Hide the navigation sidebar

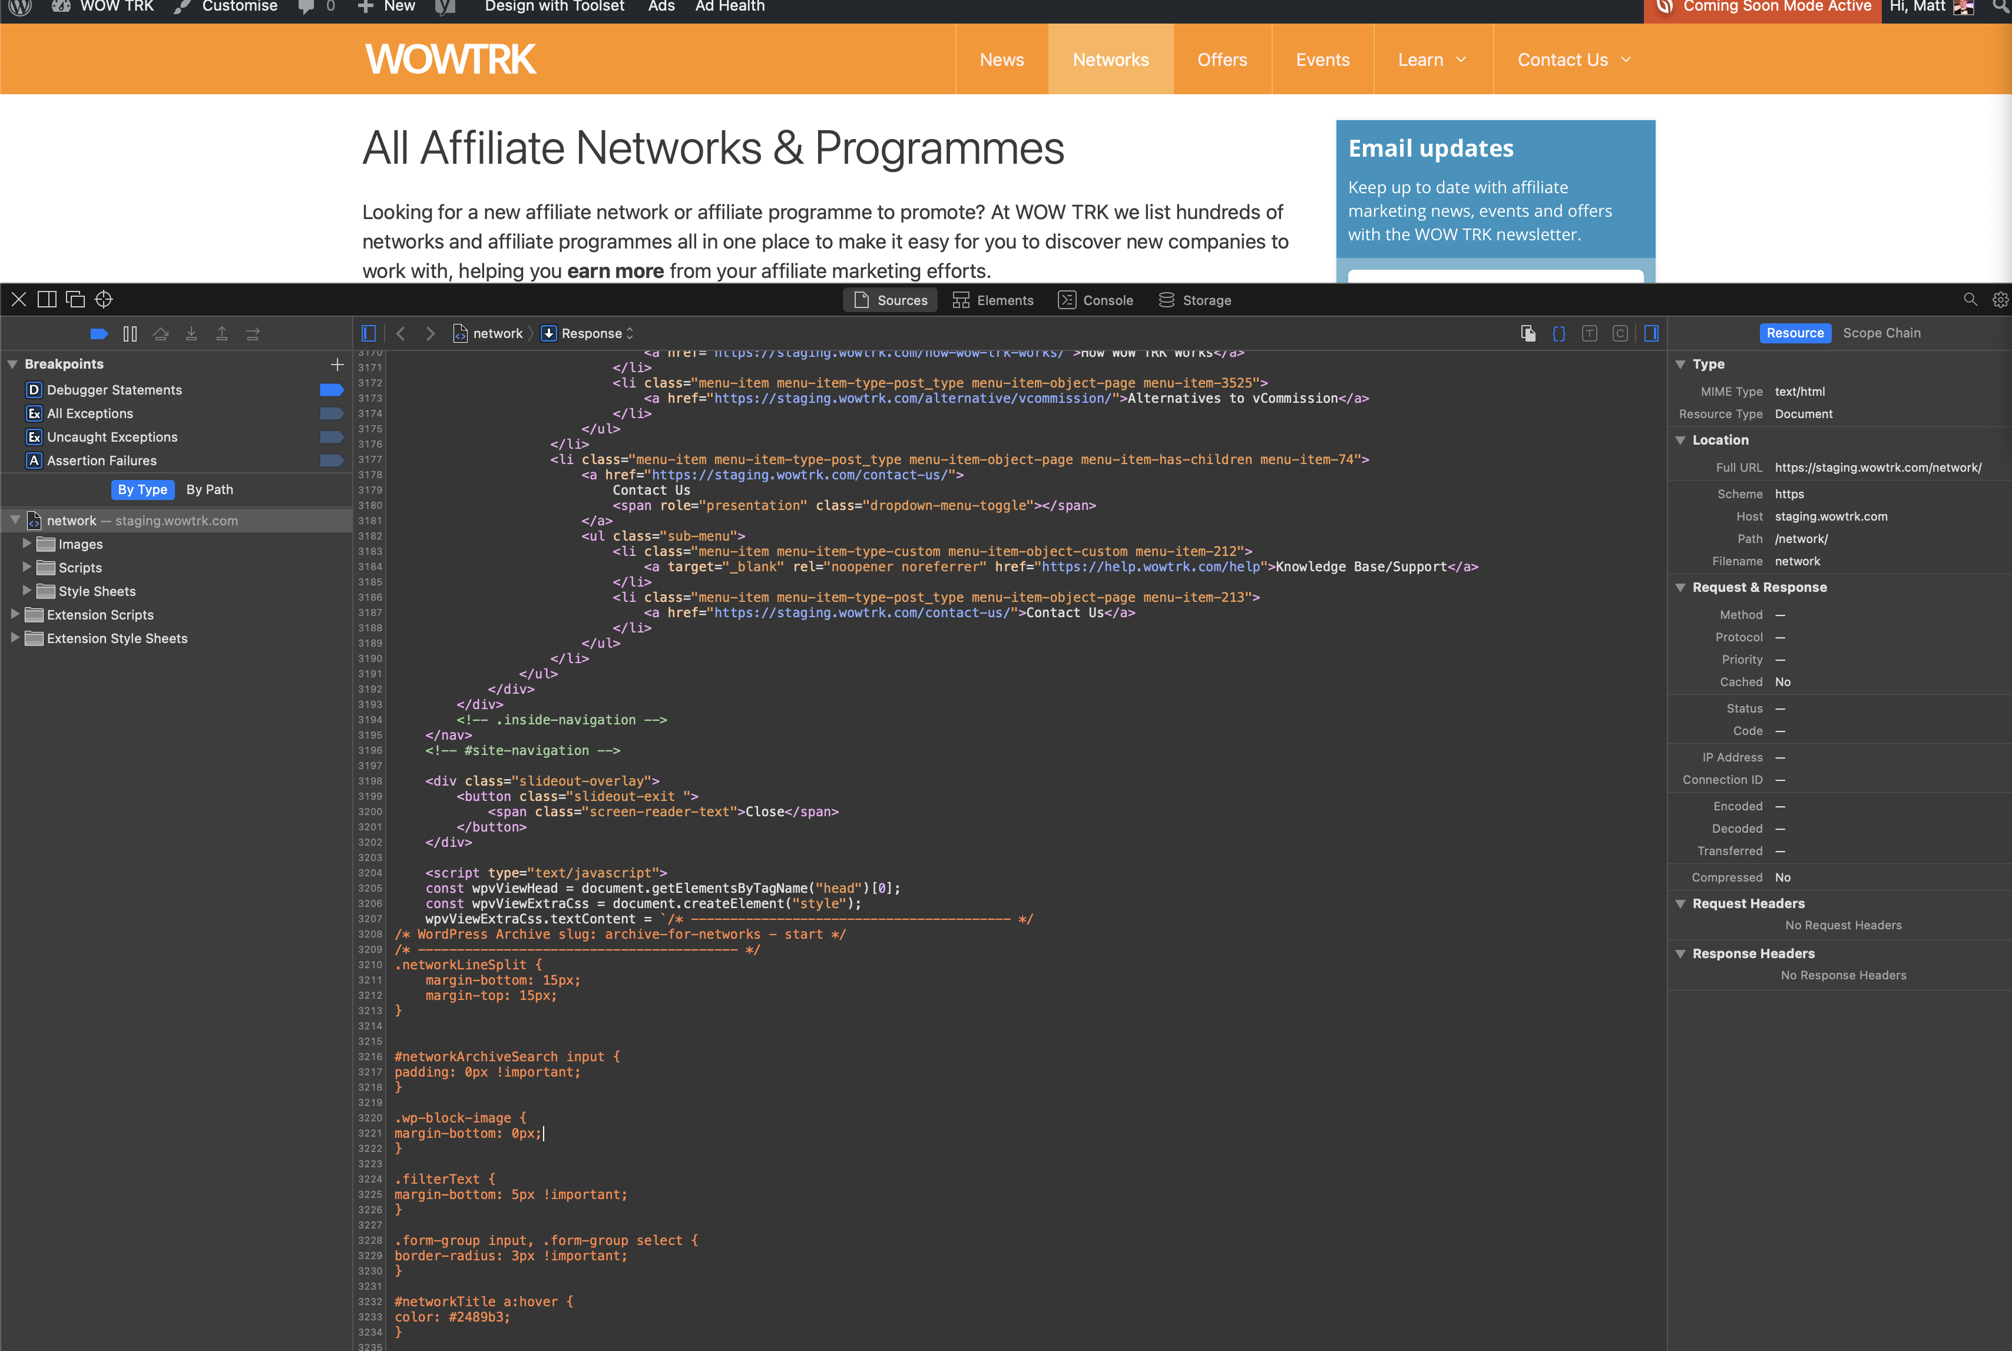coord(369,333)
